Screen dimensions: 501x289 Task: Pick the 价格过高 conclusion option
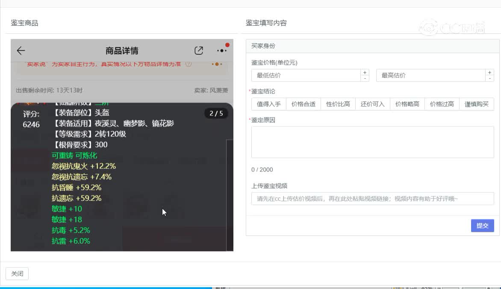(x=442, y=104)
